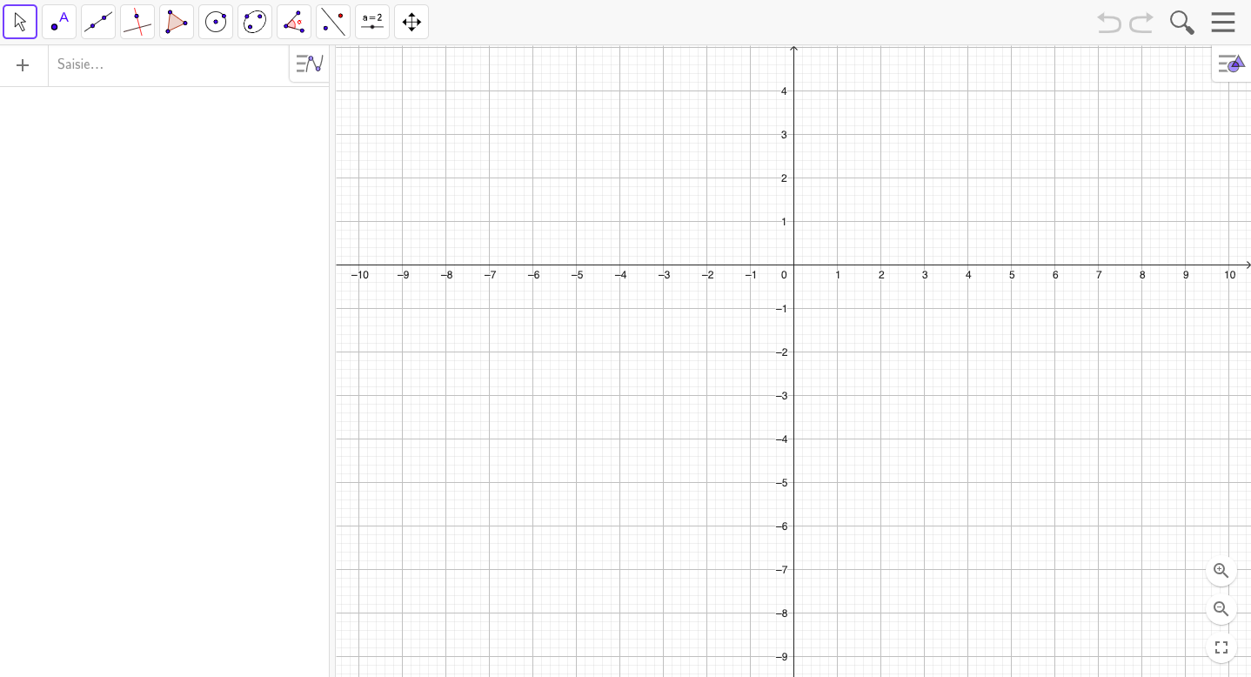The width and height of the screenshot is (1251, 677).
Task: Open the main hamburger menu
Action: coord(1223,22)
